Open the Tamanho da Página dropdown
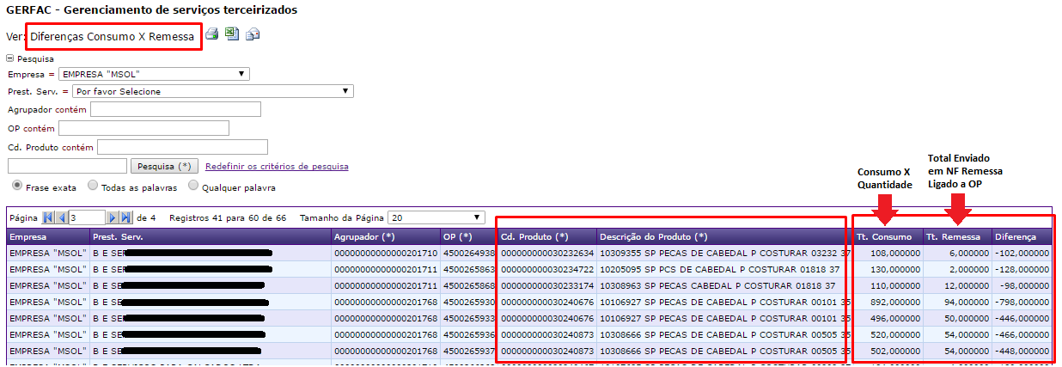1062x367 pixels. point(436,218)
